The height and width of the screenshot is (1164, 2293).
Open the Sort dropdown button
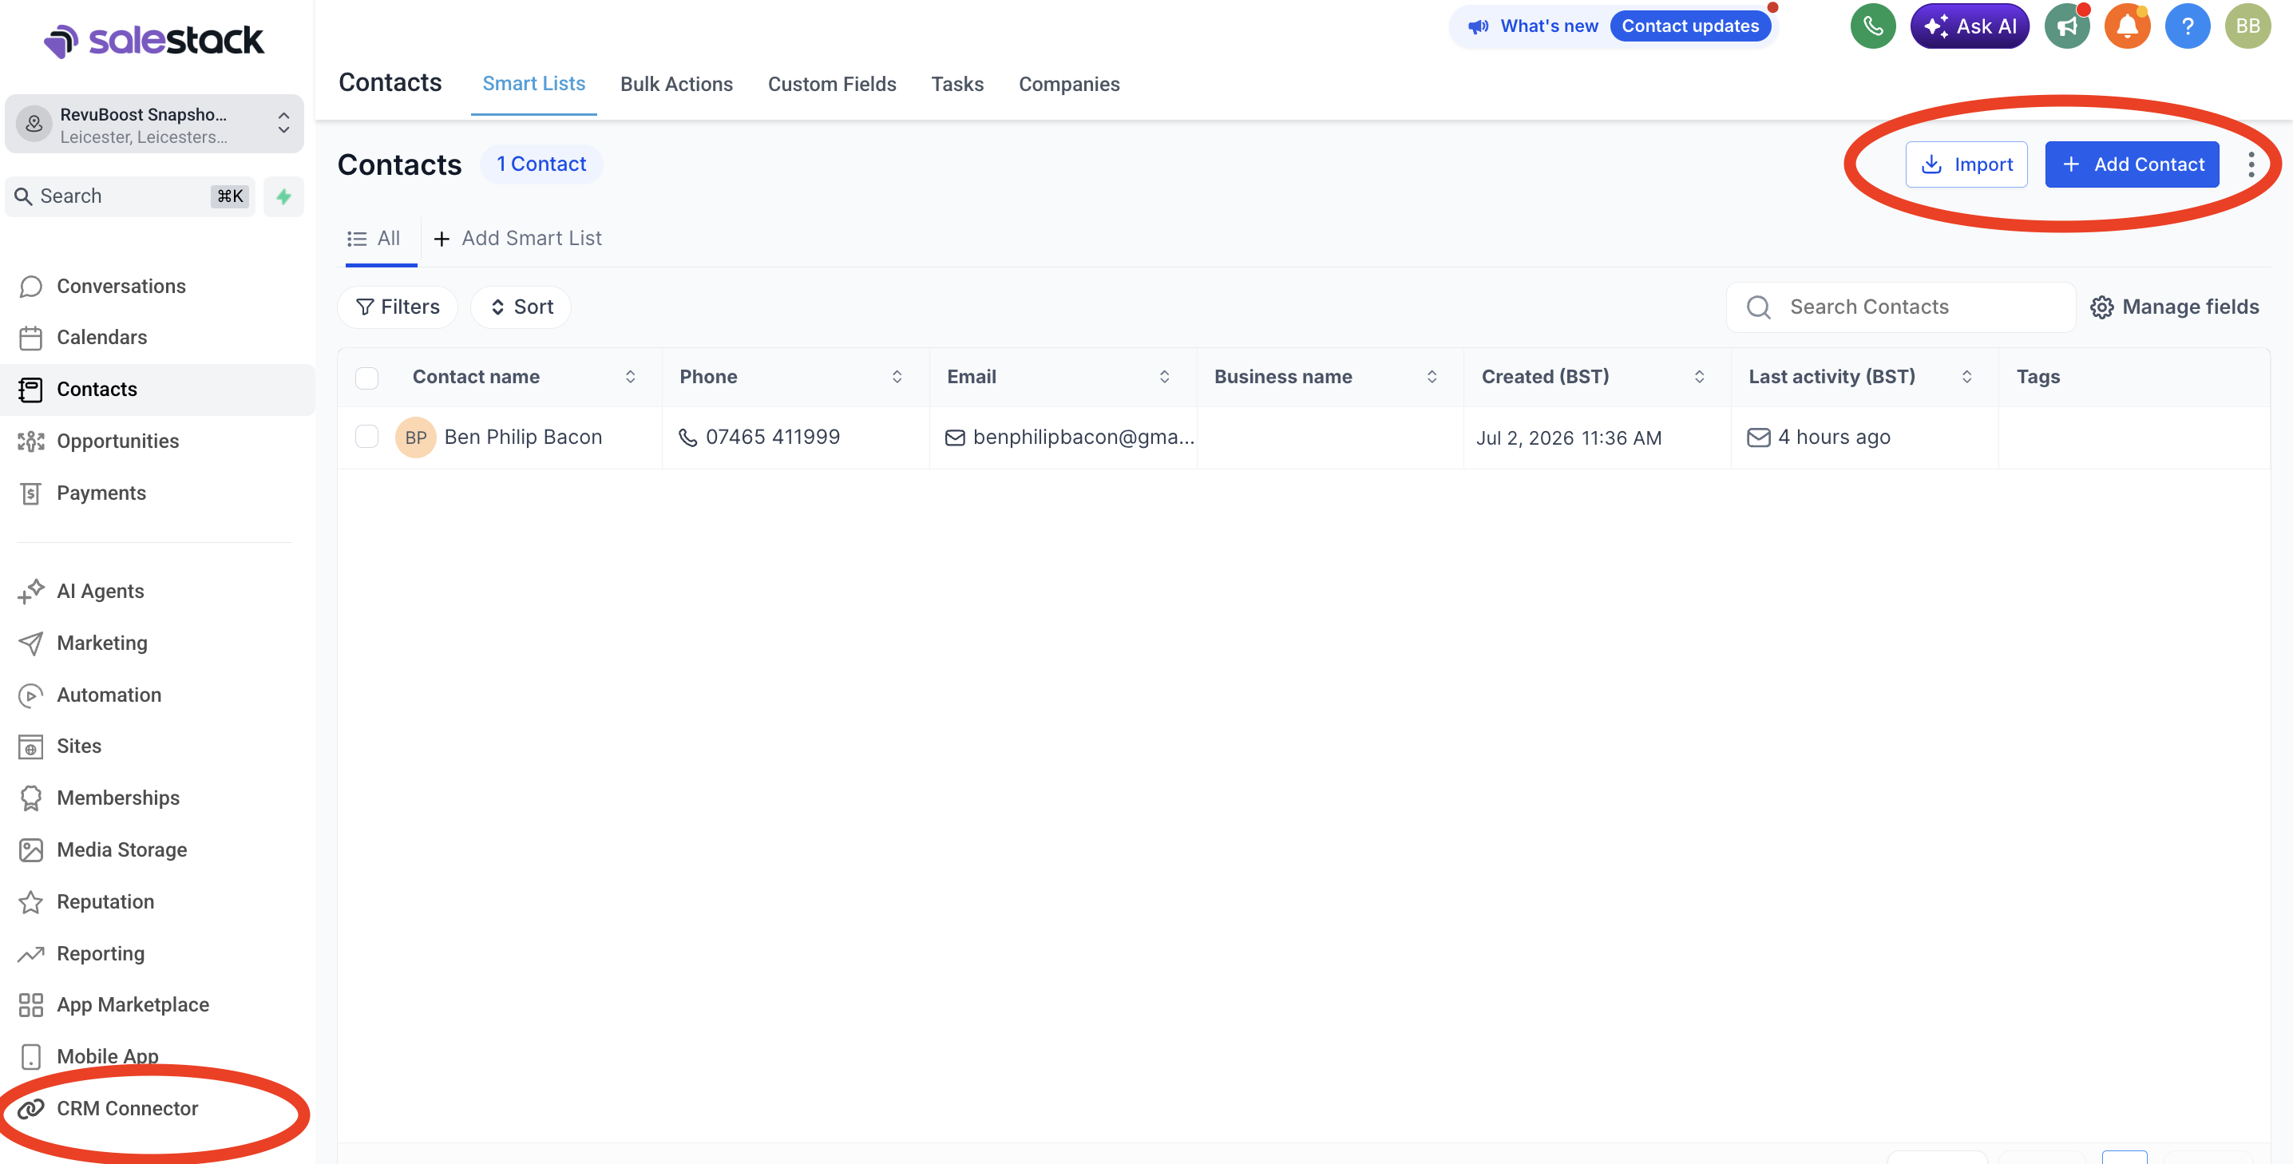[521, 308]
